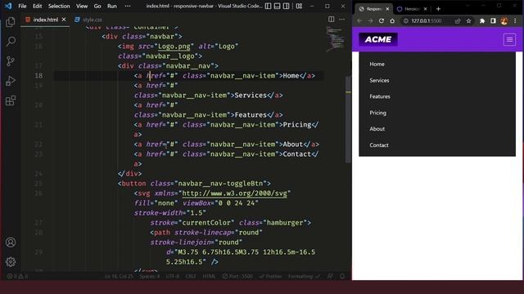Viewport: 524px width, 294px height.
Task: Click the Formatting status bar item
Action: [304, 276]
